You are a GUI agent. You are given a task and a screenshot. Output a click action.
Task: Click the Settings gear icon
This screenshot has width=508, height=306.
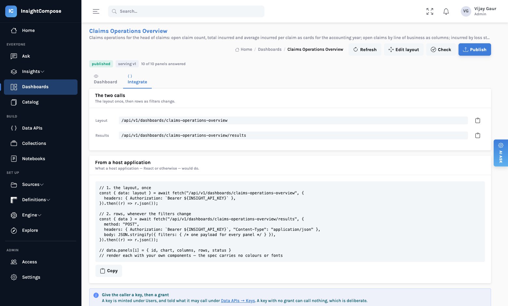click(14, 277)
